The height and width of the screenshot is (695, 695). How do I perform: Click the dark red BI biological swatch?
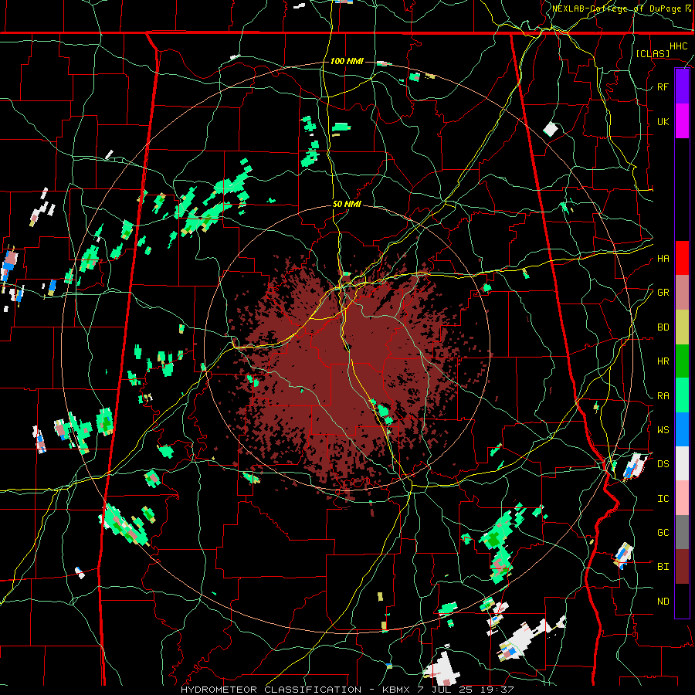click(x=682, y=567)
